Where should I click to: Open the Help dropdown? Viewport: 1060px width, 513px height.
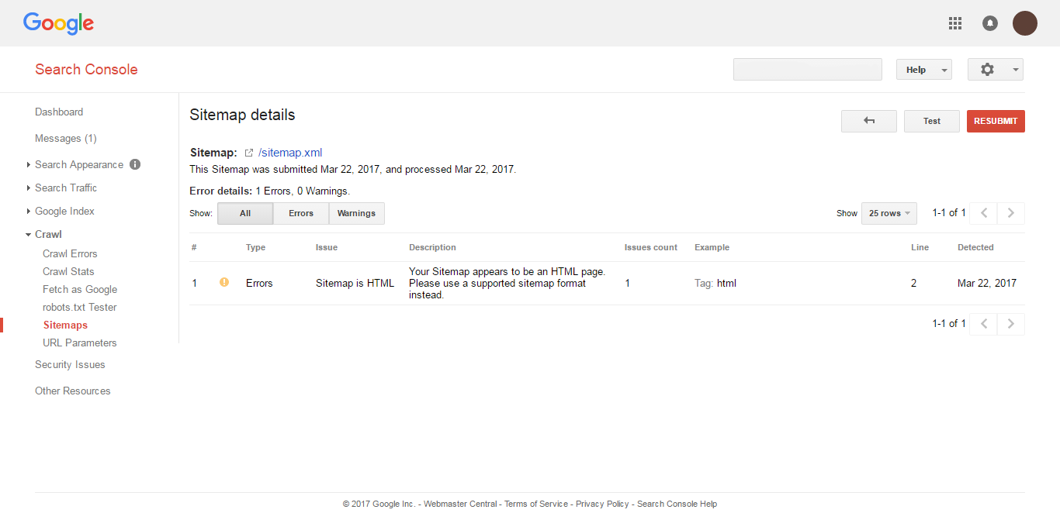(924, 70)
